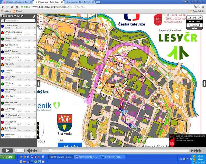The height and width of the screenshot is (164, 206).
Task: Select GBR-Jones in competitor list
Action: 19,84
